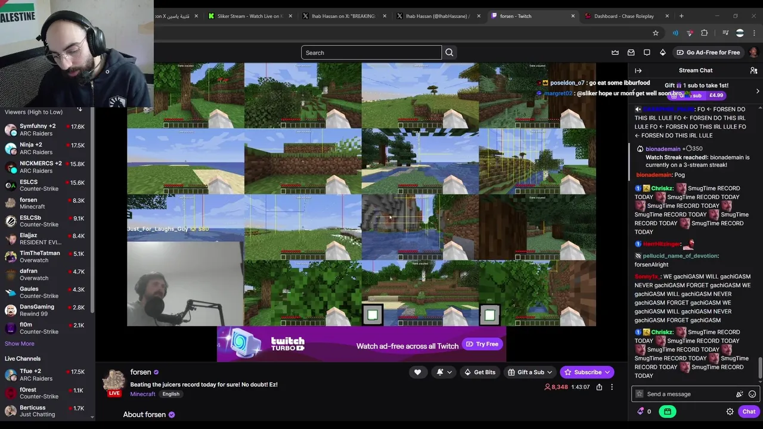Click forsen's verified badge near channel name
Screen dimensions: 763x429
156,372
